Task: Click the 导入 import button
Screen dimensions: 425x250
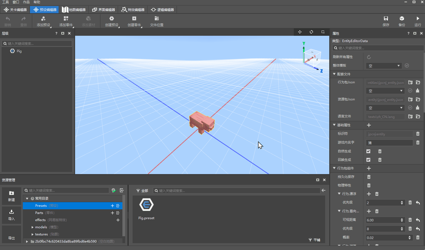Action: click(12, 215)
